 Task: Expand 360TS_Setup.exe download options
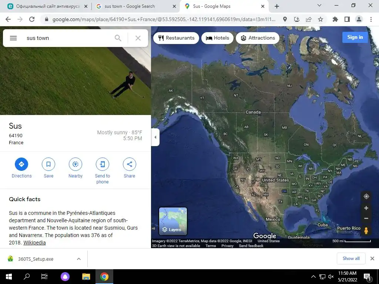(79, 259)
